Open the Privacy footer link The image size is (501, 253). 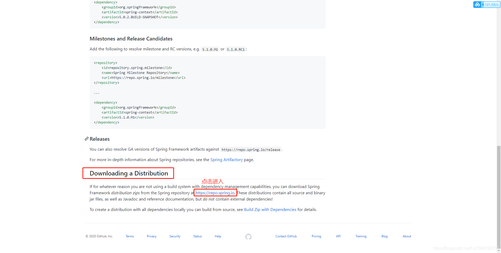[152, 236]
